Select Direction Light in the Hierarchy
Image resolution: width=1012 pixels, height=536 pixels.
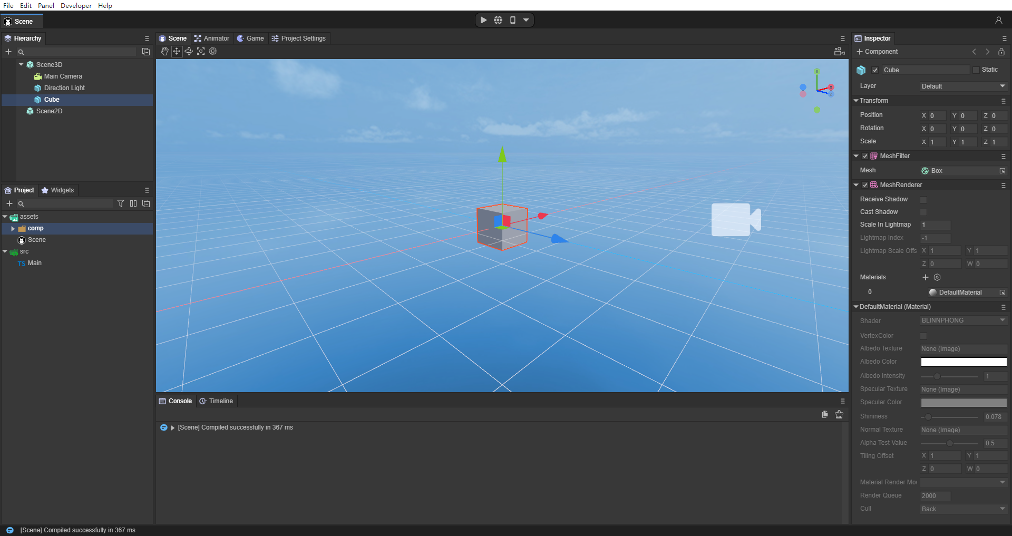[x=64, y=88]
